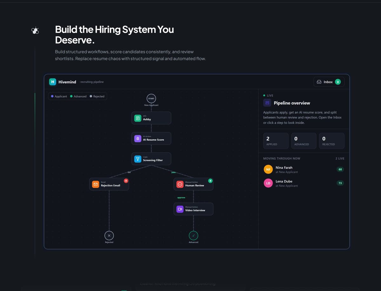Click the purple Applicant legend dot

tap(52, 96)
